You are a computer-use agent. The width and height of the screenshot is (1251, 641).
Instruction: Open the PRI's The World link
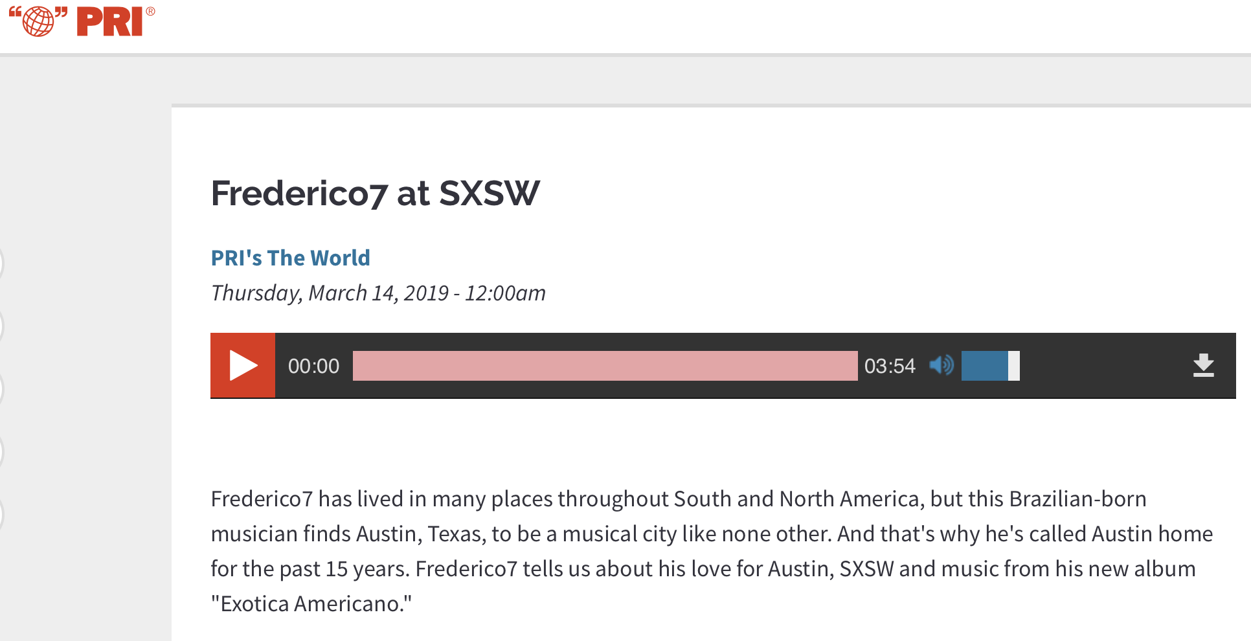click(290, 258)
